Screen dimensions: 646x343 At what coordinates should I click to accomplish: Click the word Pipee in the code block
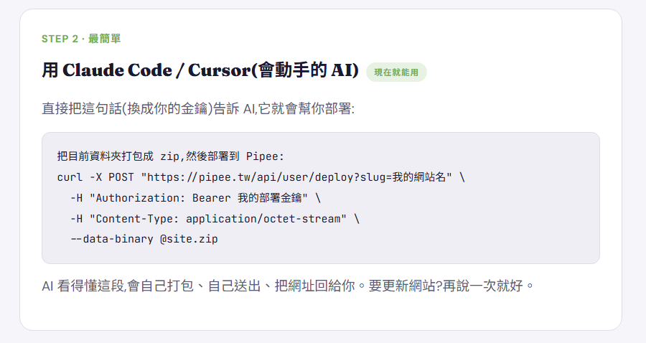point(261,156)
